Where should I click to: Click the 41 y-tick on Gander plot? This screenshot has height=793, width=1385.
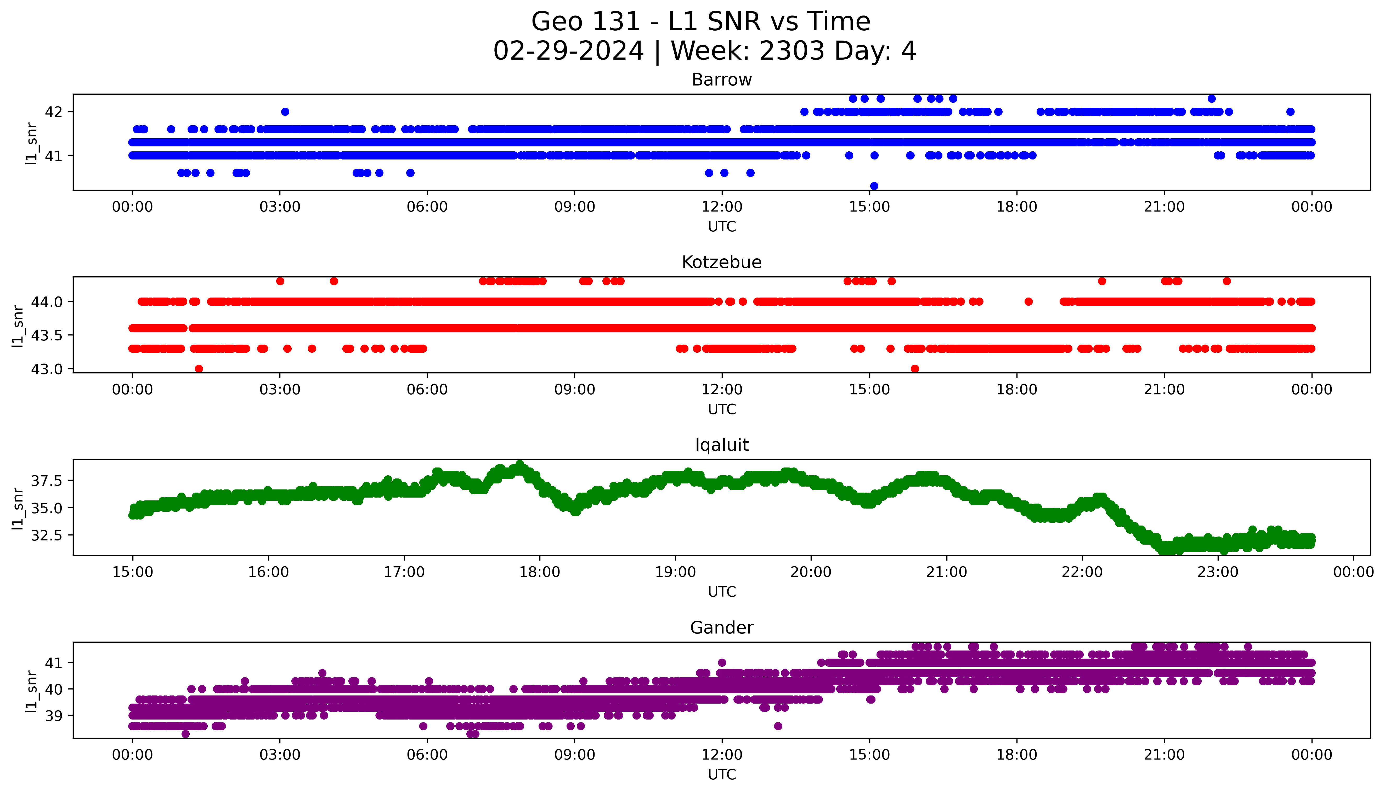pos(54,663)
